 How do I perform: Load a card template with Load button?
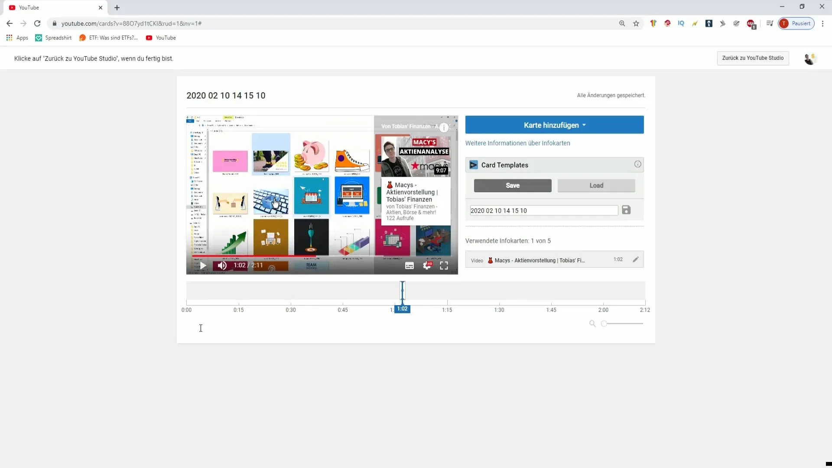(596, 185)
